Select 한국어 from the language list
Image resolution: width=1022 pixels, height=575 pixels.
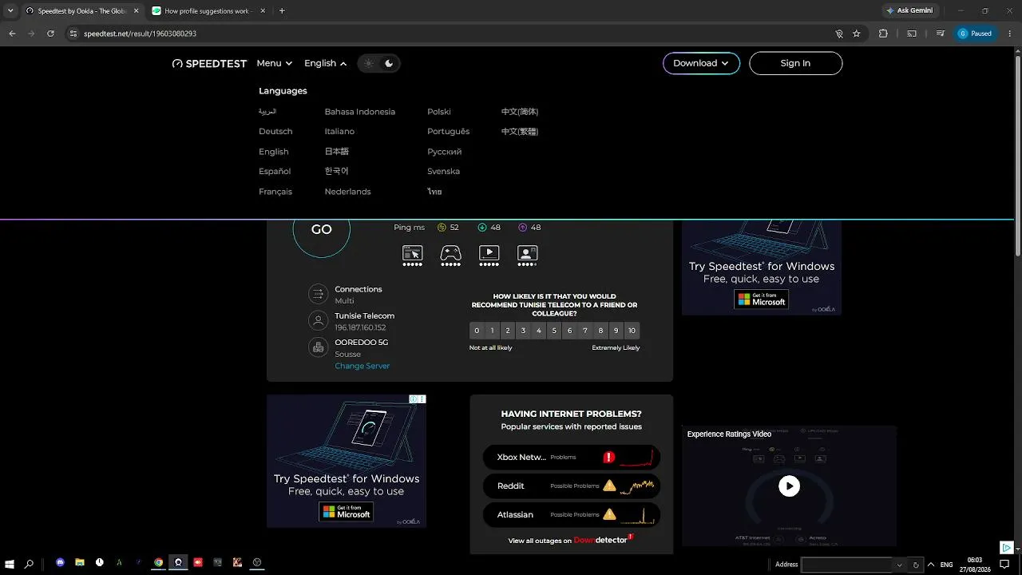[337, 172]
